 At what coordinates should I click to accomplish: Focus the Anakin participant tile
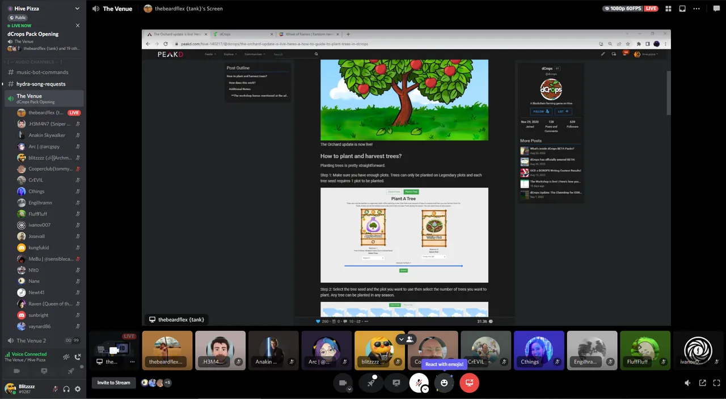[x=273, y=350]
